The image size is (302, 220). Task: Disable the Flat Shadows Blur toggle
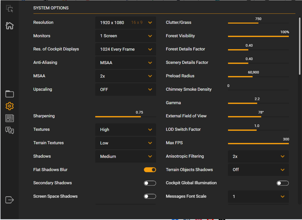[x=150, y=170]
